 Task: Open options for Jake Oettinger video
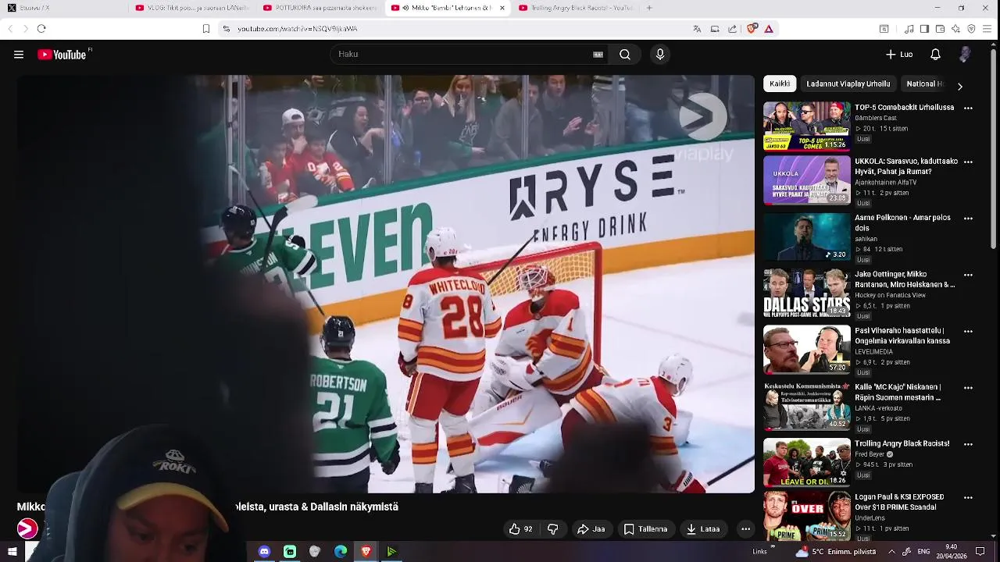click(x=968, y=275)
